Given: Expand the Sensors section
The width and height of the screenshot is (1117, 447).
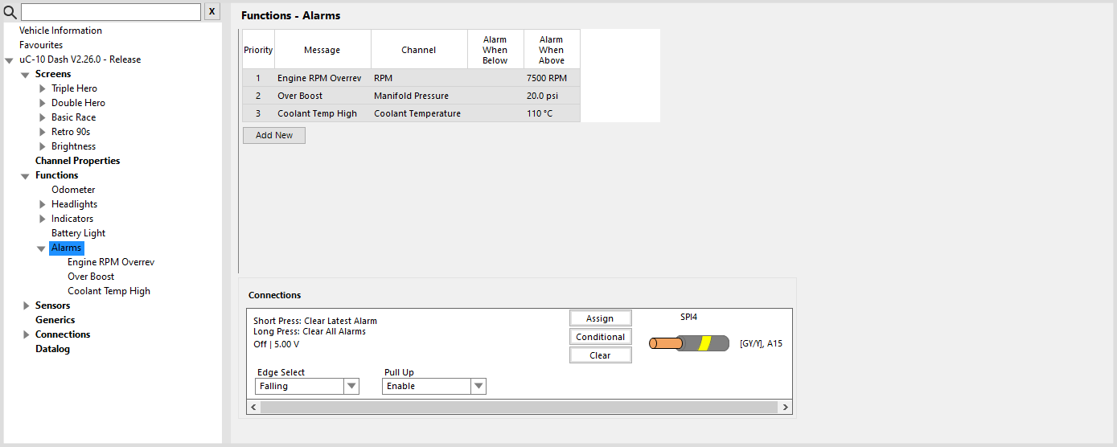Looking at the screenshot, I should (x=27, y=306).
